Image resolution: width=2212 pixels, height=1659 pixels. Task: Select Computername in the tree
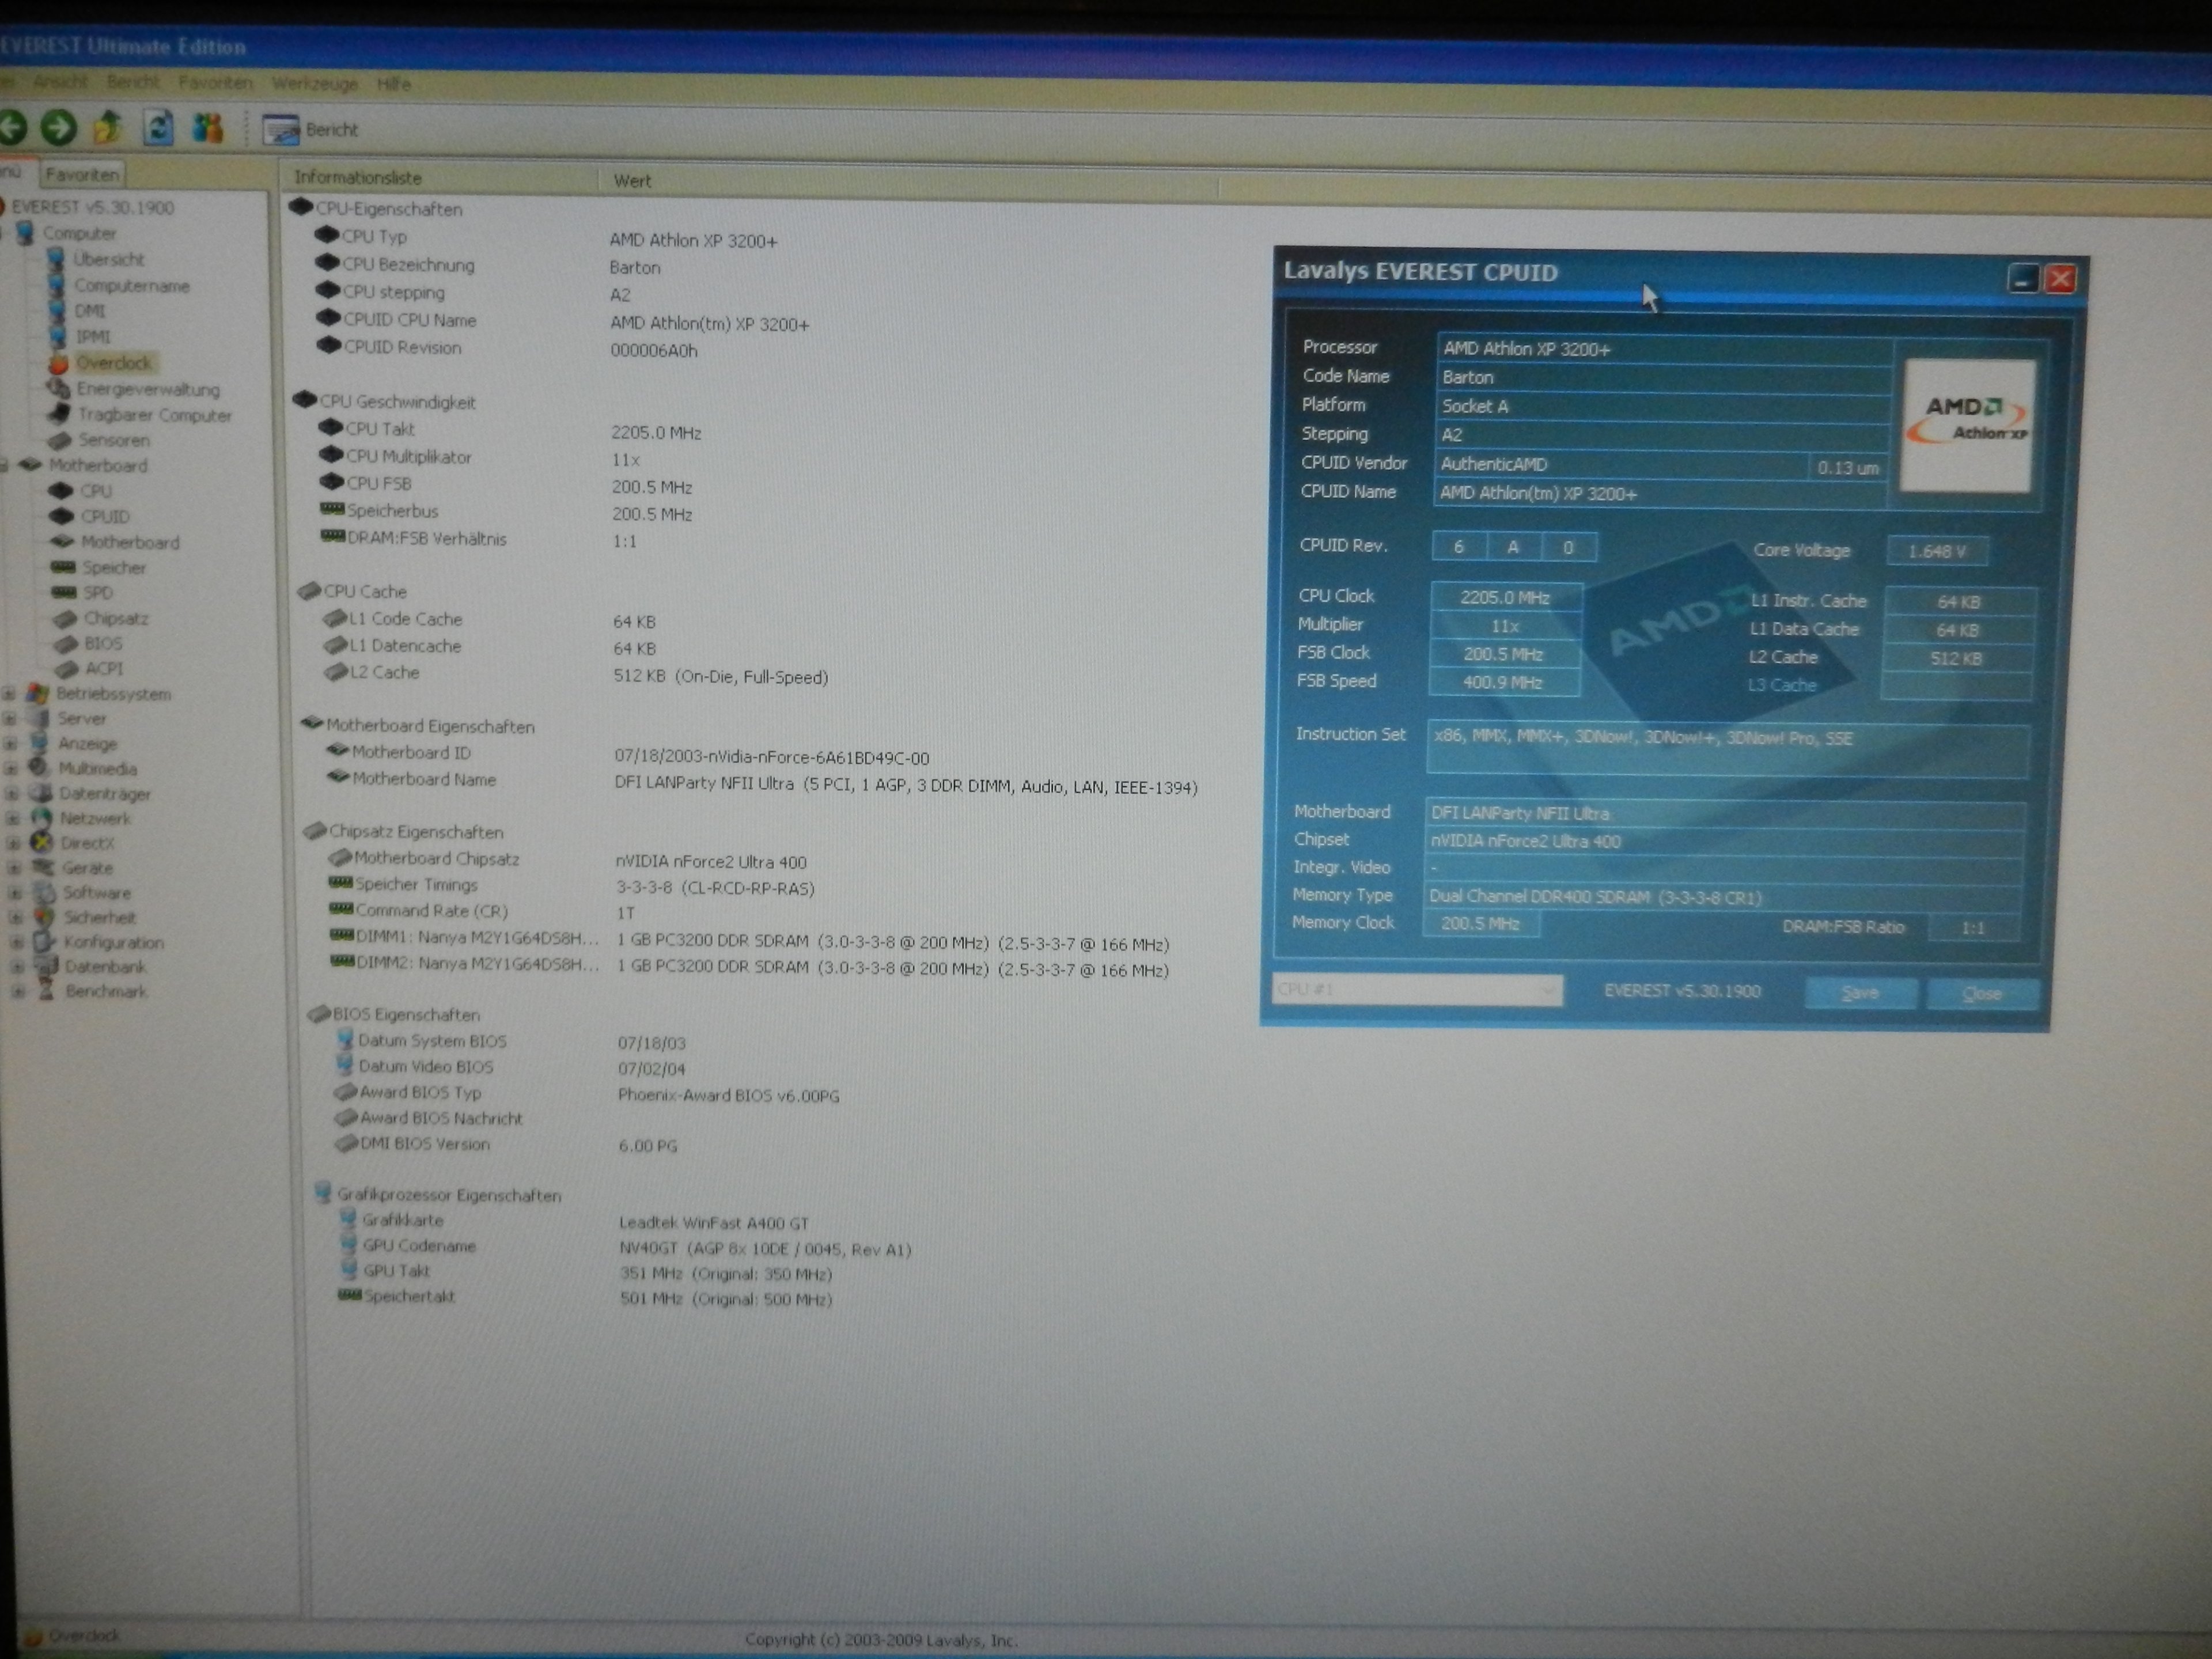click(131, 285)
